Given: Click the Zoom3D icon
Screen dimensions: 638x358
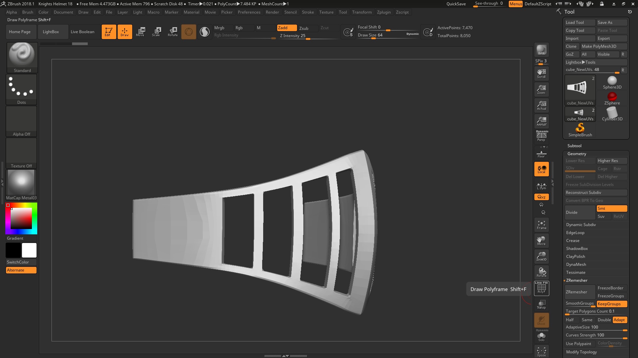Looking at the screenshot, I should 541,256.
